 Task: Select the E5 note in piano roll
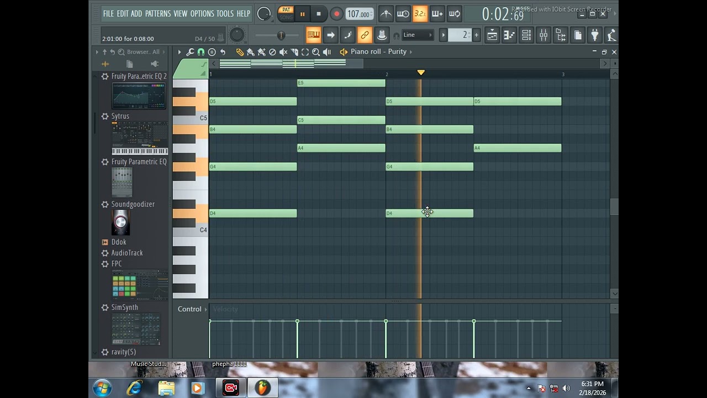click(341, 83)
